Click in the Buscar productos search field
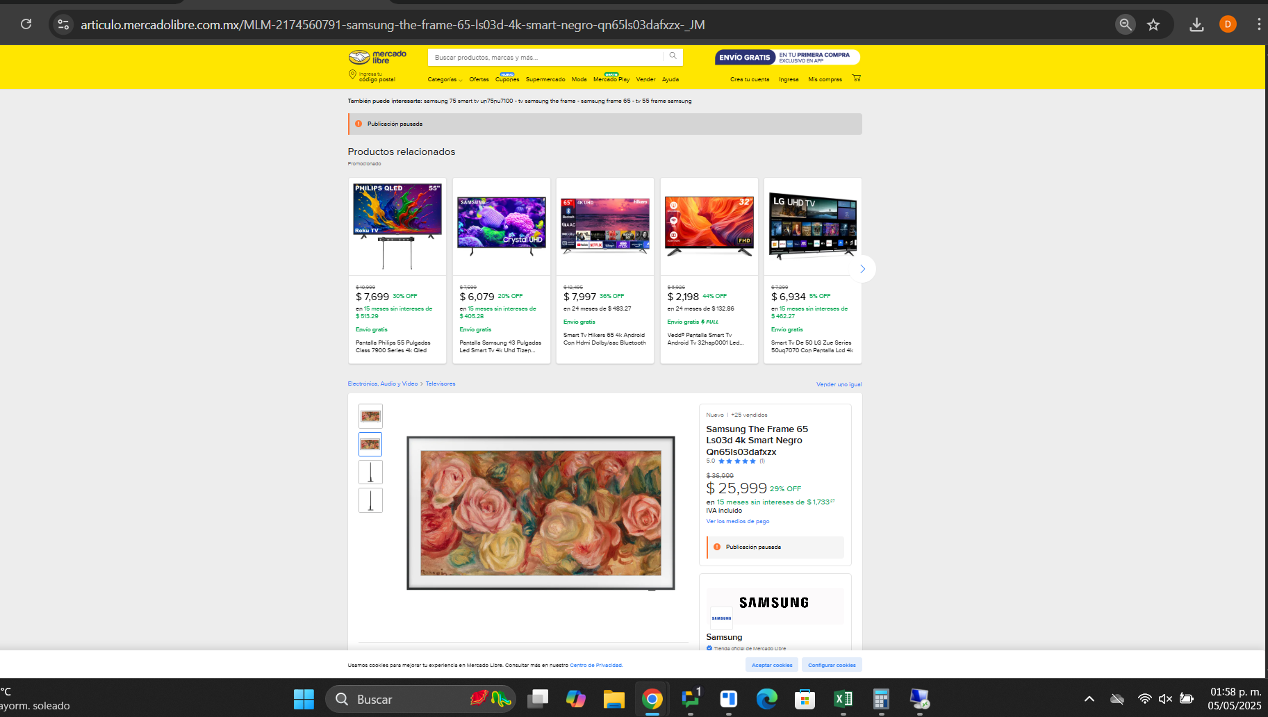Viewport: 1268px width, 717px height. point(545,57)
